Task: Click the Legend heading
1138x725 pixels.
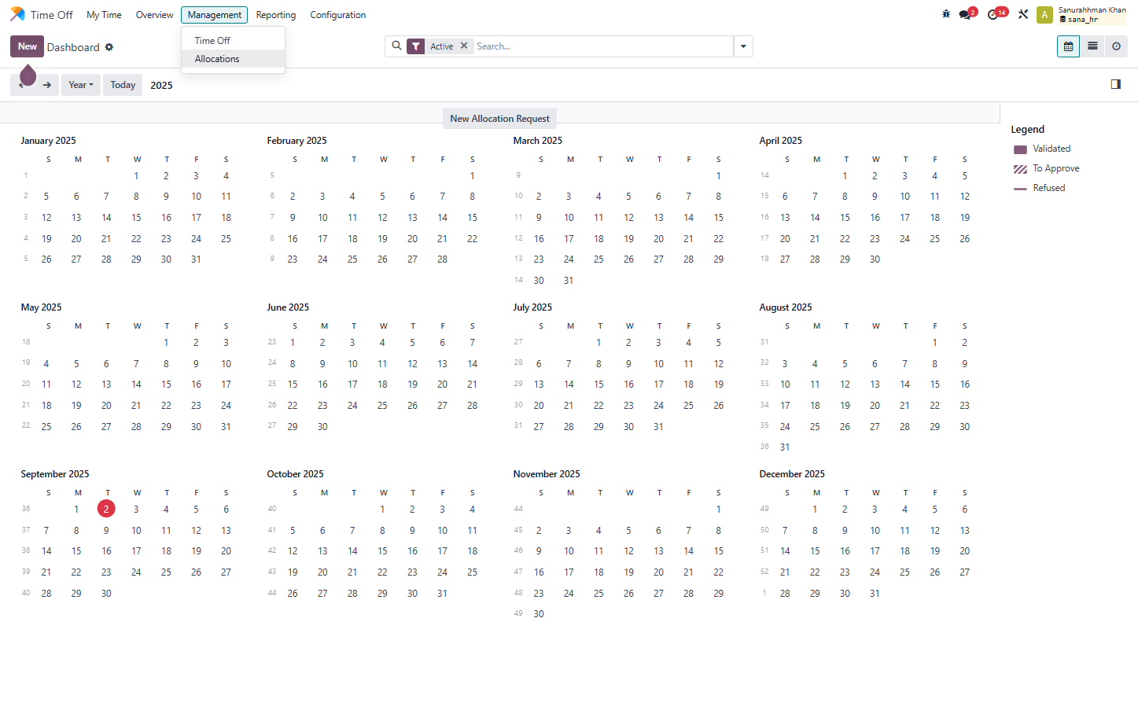Action: (1027, 130)
